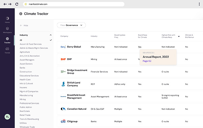Click the Bridge Investment Group logo
203x128 pixels.
pyautogui.click(x=63, y=71)
